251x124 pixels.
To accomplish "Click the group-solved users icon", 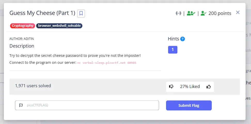I will tap(191, 13).
